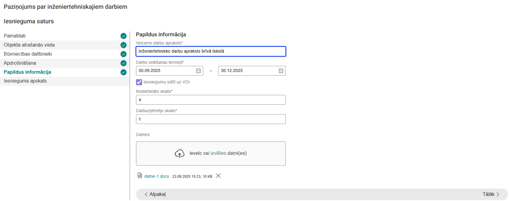Uncheck Iesniegumu sūtīt uz VDI checkbox

point(139,82)
